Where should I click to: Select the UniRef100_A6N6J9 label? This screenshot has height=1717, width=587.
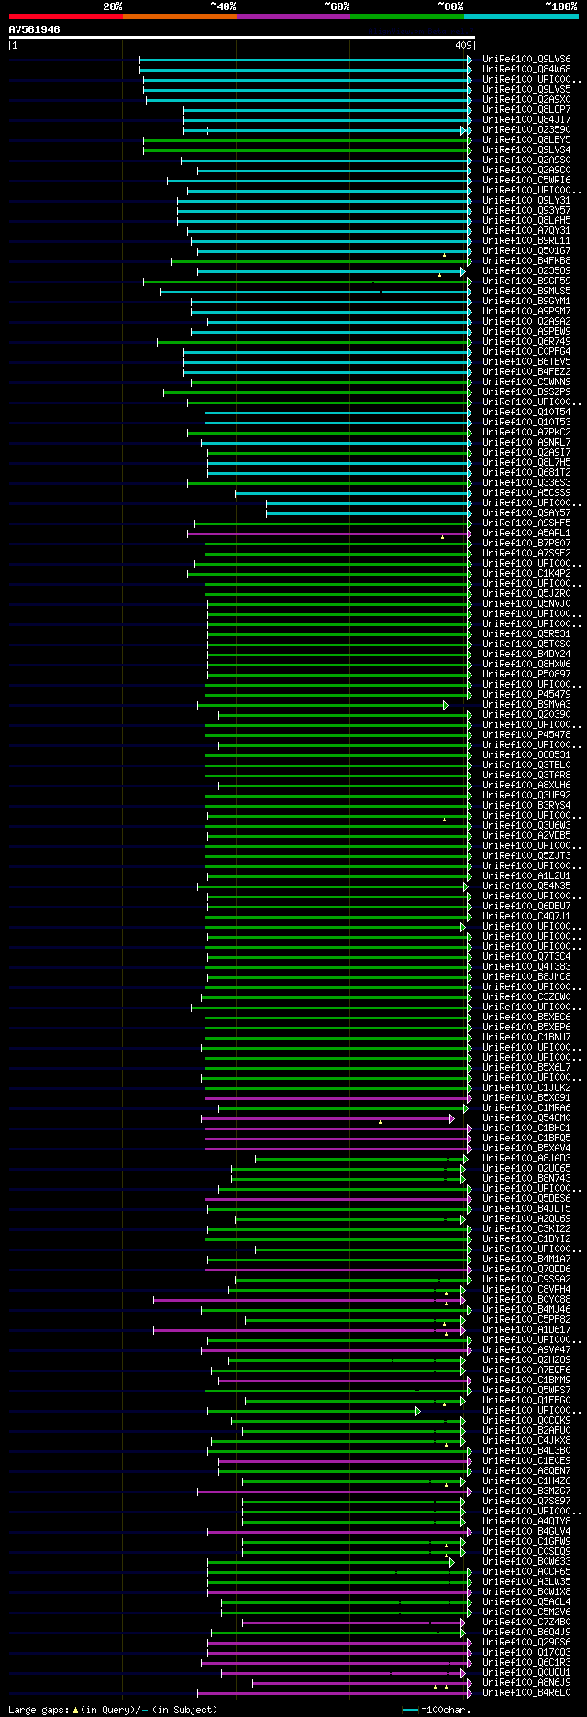[x=526, y=1683]
